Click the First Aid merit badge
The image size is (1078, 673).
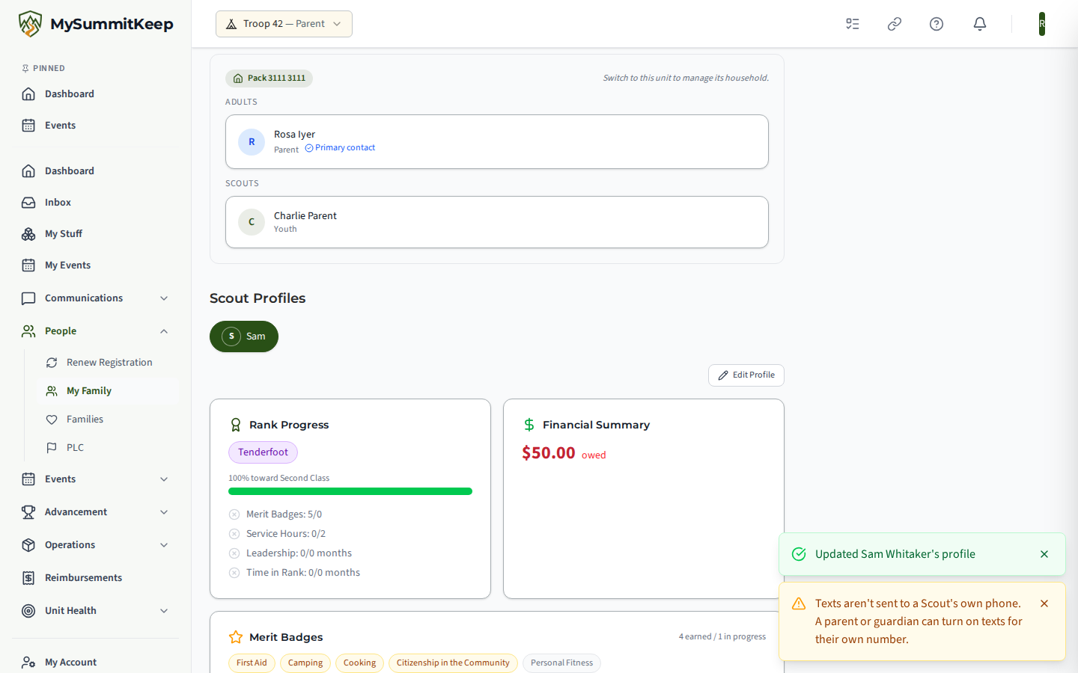[x=252, y=663]
